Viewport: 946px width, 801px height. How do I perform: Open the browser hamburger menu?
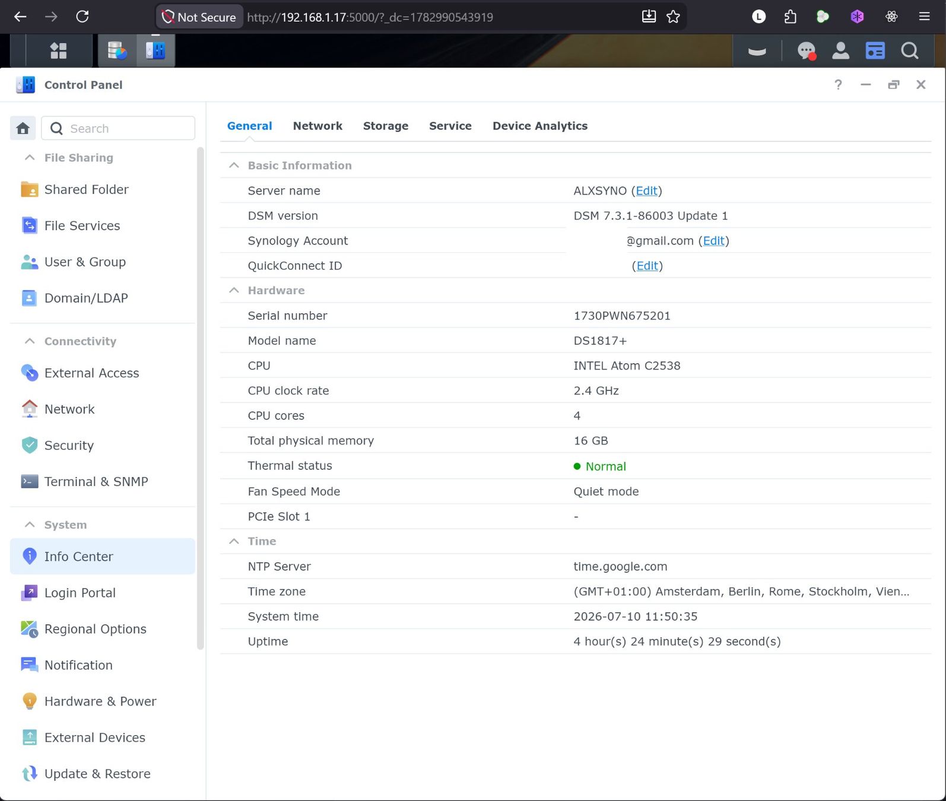point(924,17)
